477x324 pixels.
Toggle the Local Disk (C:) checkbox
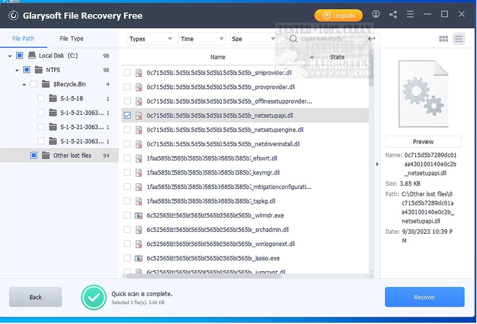click(19, 56)
